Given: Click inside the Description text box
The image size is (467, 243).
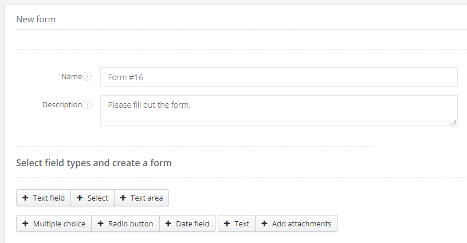Looking at the screenshot, I should pyautogui.click(x=278, y=111).
